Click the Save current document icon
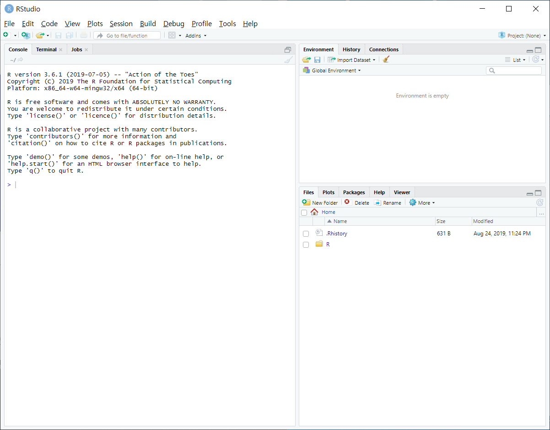This screenshot has height=430, width=550. [x=58, y=35]
